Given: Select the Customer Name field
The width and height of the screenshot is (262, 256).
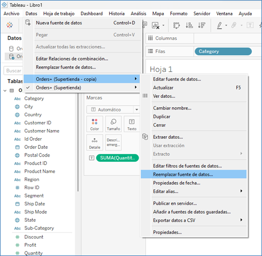Looking at the screenshot, I should [42, 131].
